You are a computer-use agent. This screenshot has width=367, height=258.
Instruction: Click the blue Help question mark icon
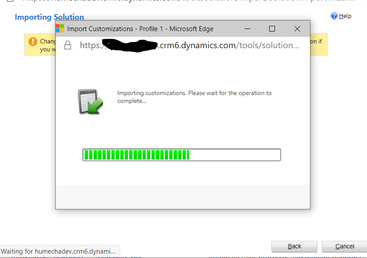(334, 16)
